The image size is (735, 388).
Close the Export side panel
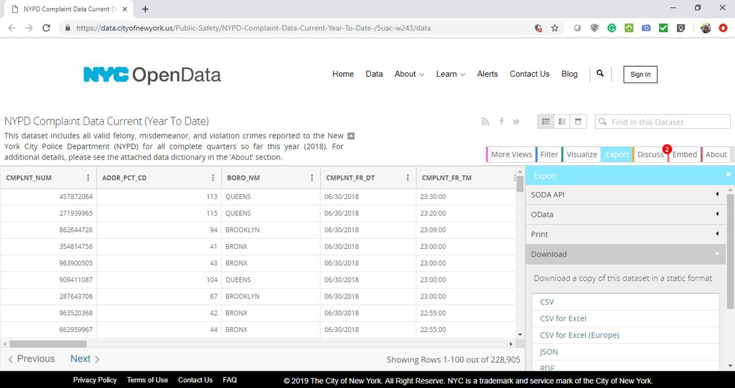point(728,174)
